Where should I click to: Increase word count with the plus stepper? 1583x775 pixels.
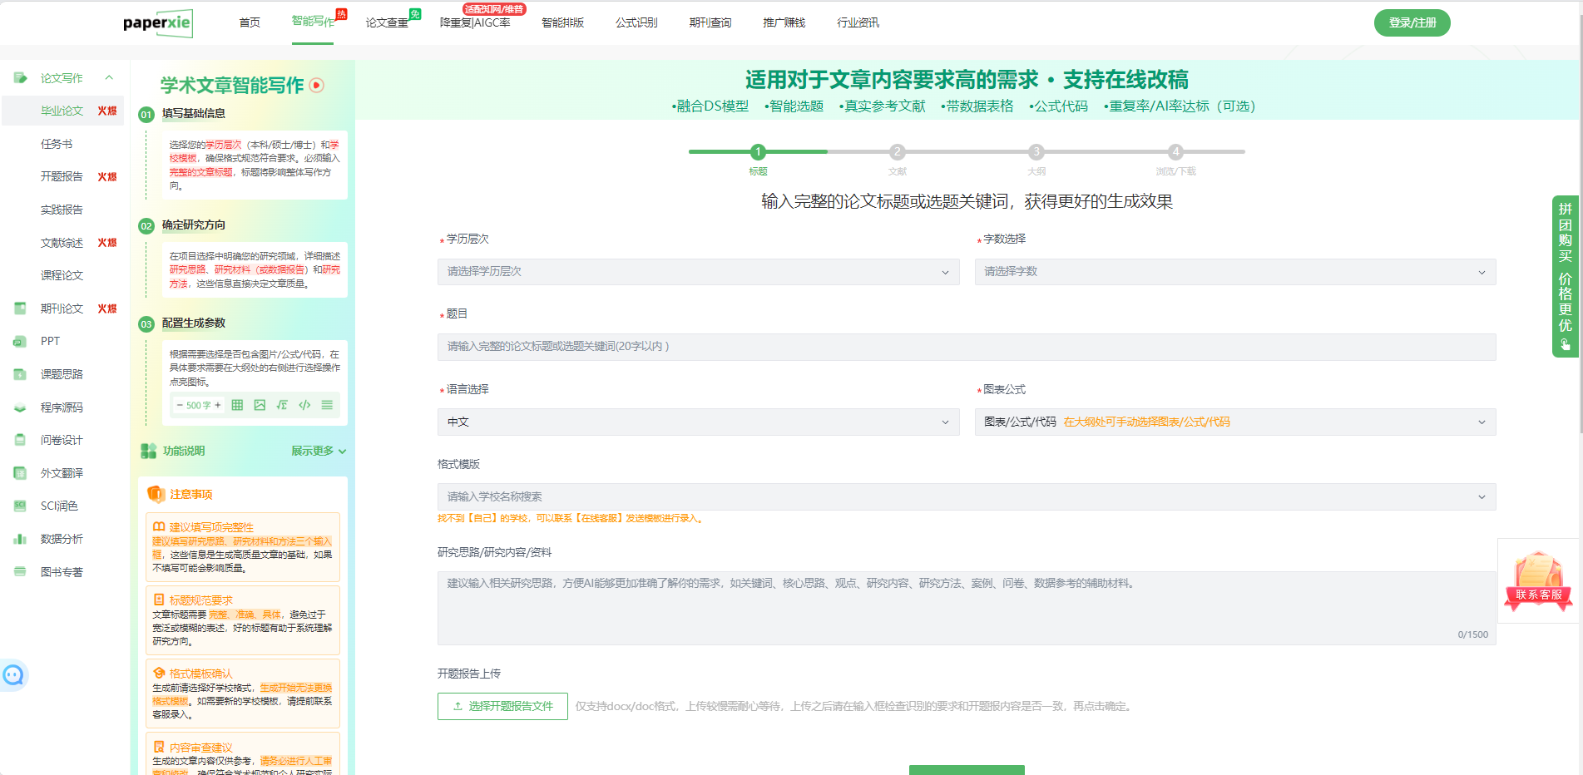tap(218, 405)
